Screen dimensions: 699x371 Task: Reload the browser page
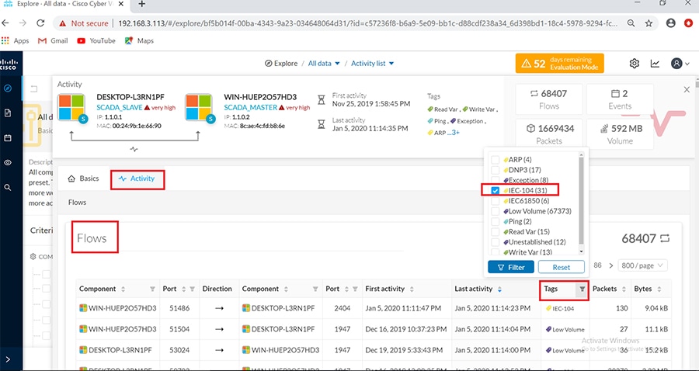pos(40,23)
